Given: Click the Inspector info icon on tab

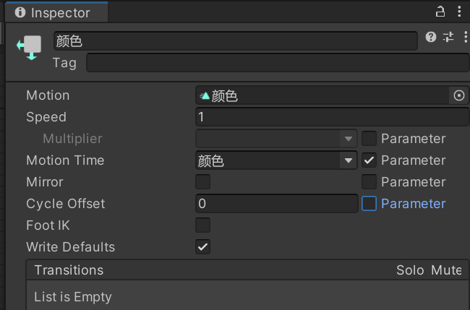Looking at the screenshot, I should coord(20,13).
